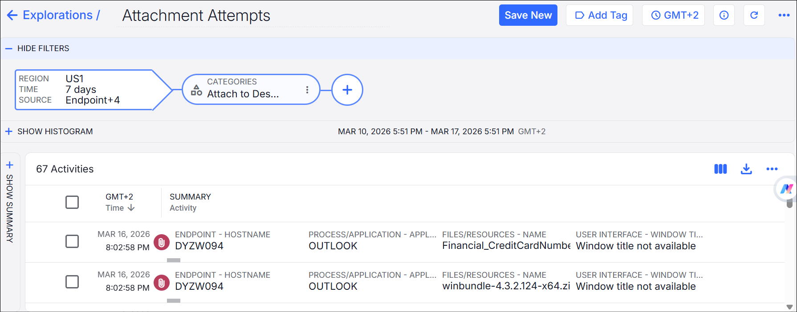Expand the Show Summary side panel
This screenshot has width=797, height=312.
(x=9, y=202)
